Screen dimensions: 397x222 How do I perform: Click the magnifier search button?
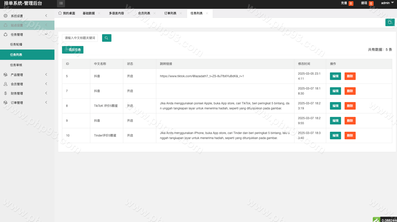click(106, 38)
